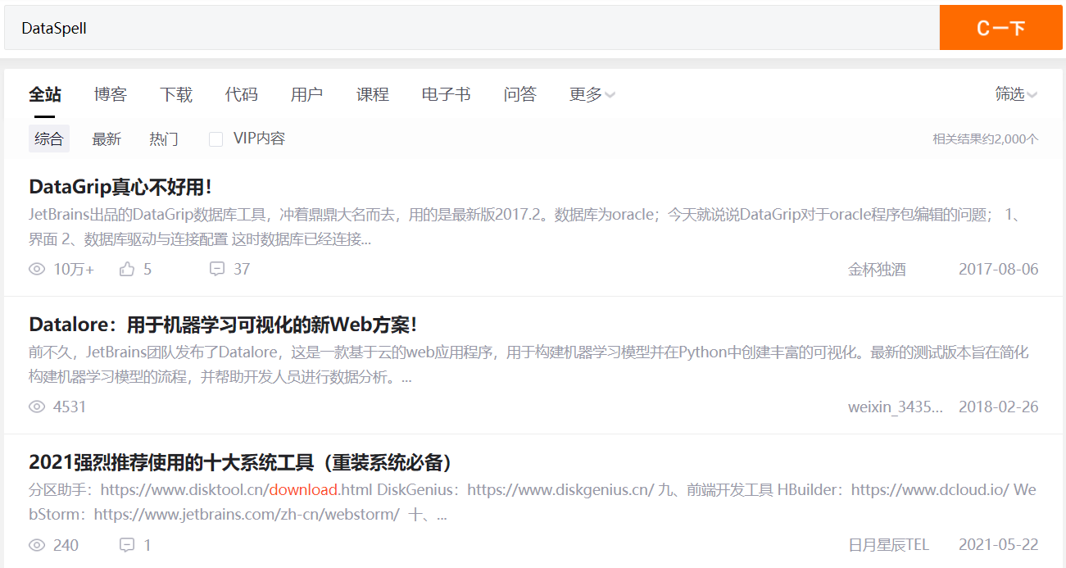1066x568 pixels.
Task: Click the orange 'C一下' search button
Action: click(1000, 28)
